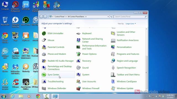Click the Windows CardSpace link
This screenshot has width=177, height=99.
coord(127,81)
